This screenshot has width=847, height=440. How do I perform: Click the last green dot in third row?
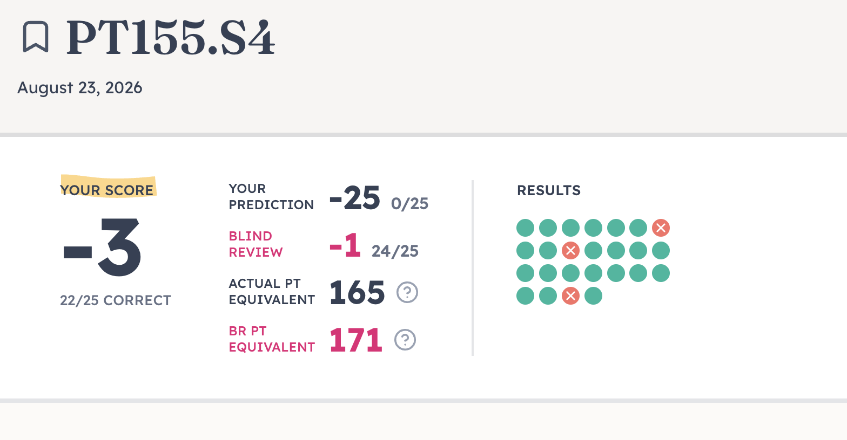(661, 273)
